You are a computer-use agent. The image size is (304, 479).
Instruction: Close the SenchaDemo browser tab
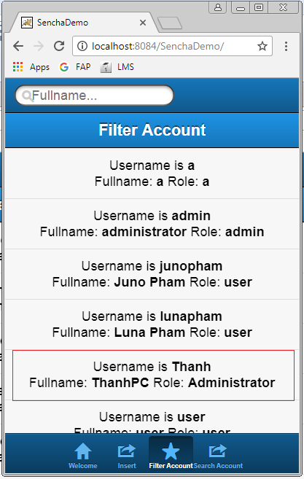143,23
